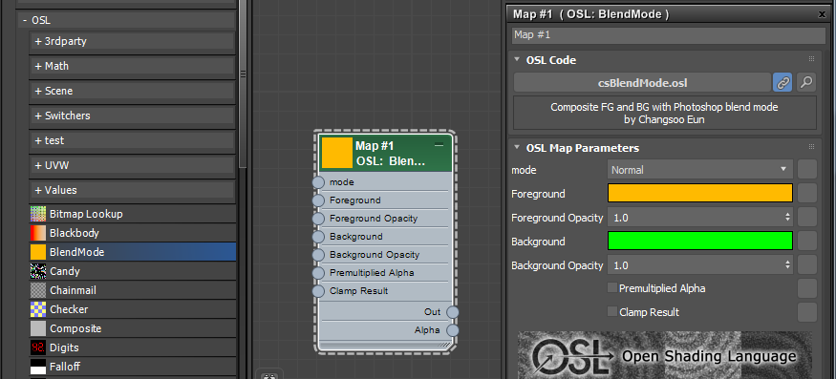Click map slot button beside Background color
836x379 pixels.
click(x=807, y=241)
